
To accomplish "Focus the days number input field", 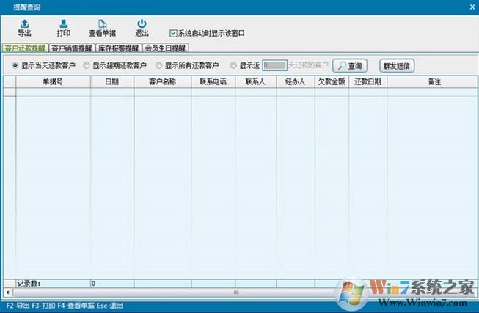I will click(x=274, y=65).
